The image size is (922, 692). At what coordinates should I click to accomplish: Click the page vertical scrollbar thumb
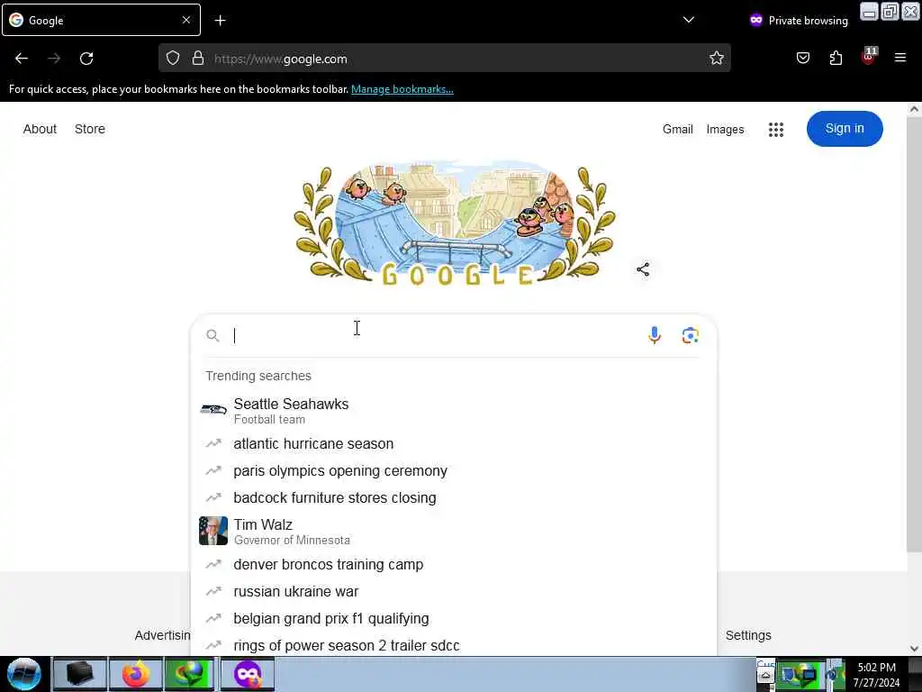(913, 333)
